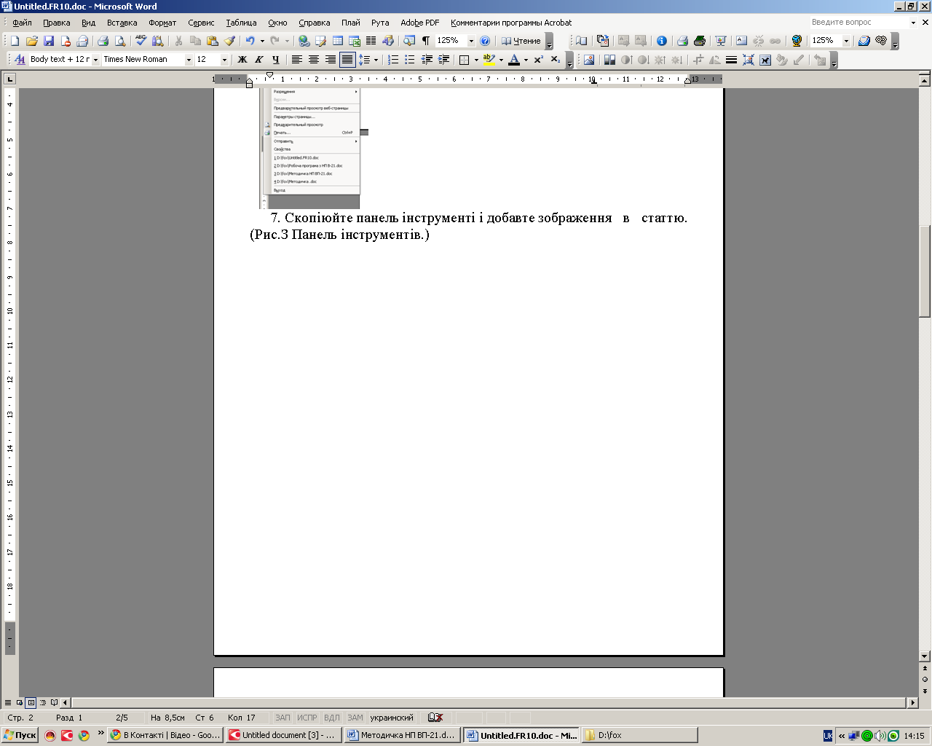Toggle justified alignment
This screenshot has width=932, height=746.
click(x=347, y=60)
